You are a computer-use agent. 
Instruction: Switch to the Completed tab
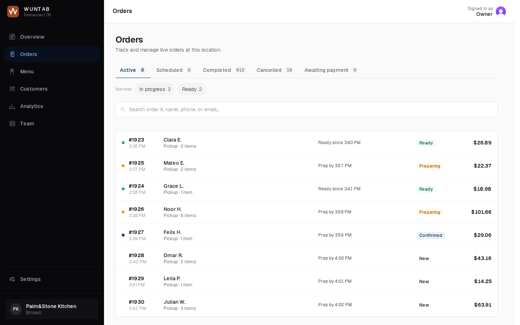(224, 70)
